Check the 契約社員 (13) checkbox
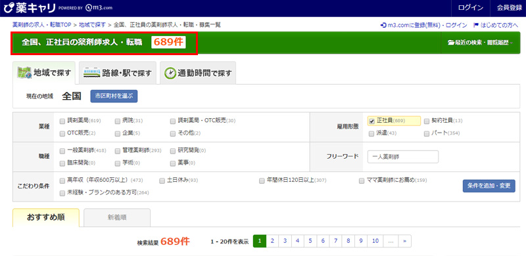 pyautogui.click(x=427, y=121)
